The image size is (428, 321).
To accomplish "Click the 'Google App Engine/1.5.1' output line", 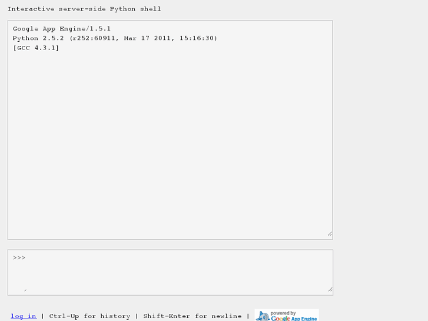I will point(62,28).
